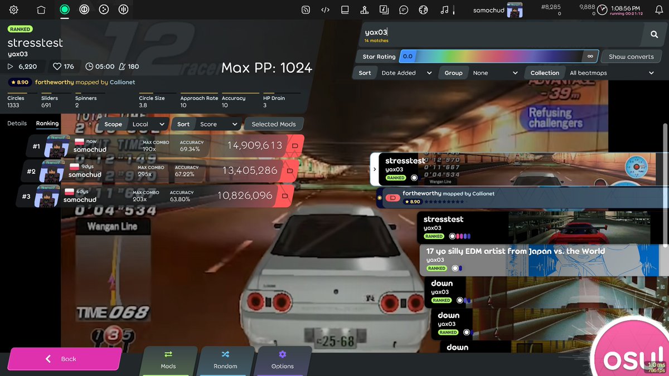Click the favourites heart icon 176
The height and width of the screenshot is (376, 669).
click(x=57, y=66)
